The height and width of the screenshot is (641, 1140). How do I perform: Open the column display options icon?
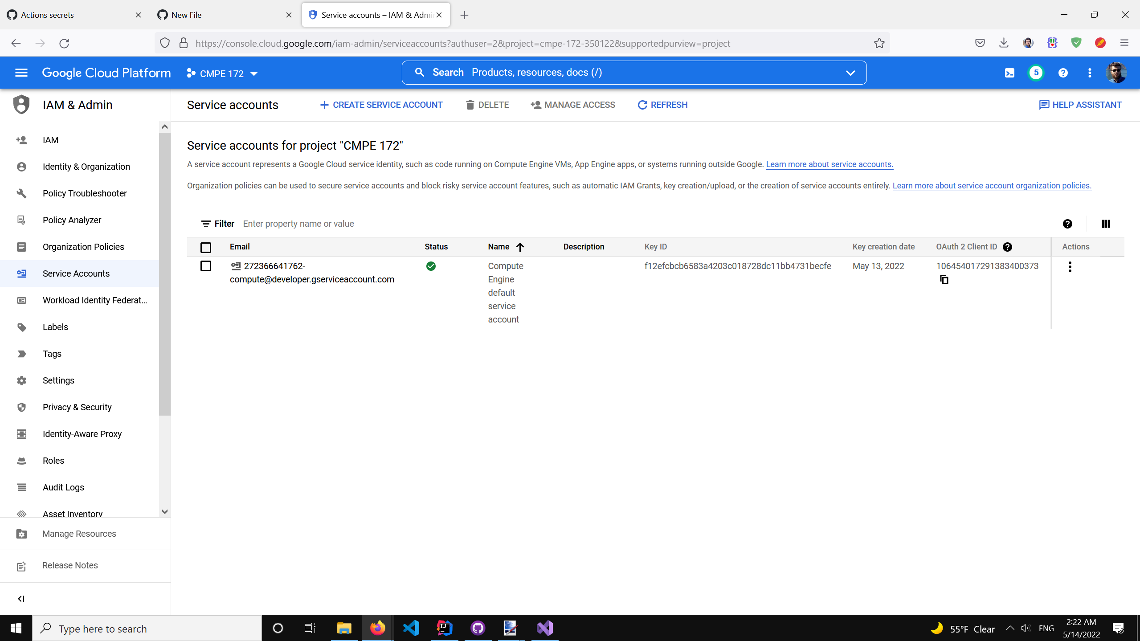[1106, 224]
